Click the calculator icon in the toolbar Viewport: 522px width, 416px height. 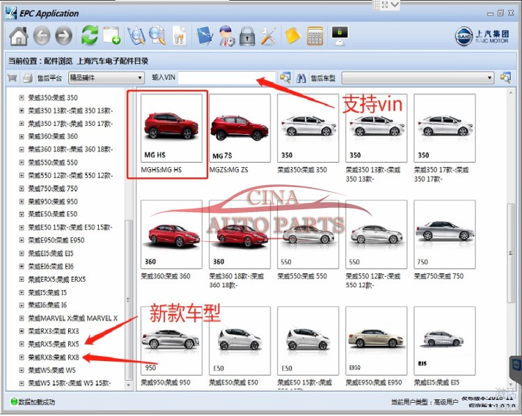coord(315,35)
